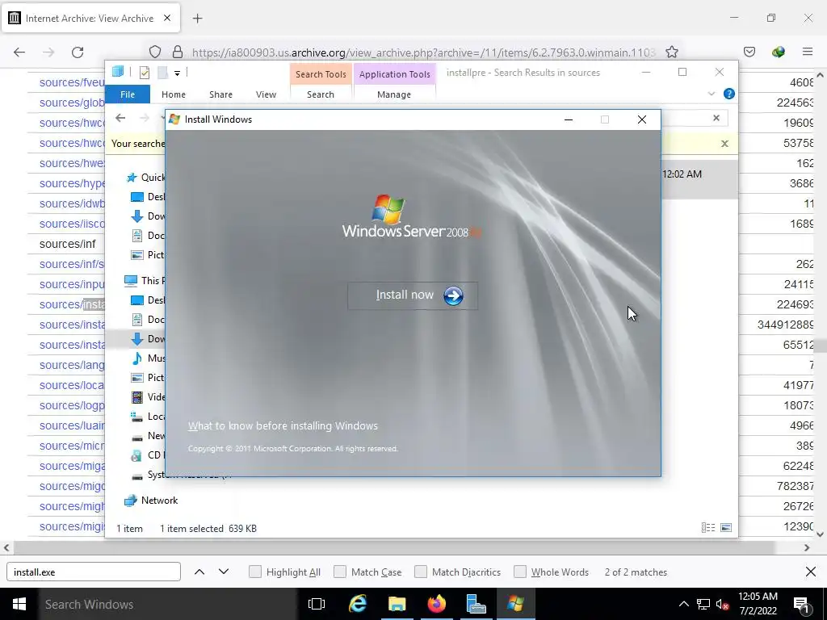Launch Internet Explorer from taskbar
The height and width of the screenshot is (620, 827).
point(358,604)
